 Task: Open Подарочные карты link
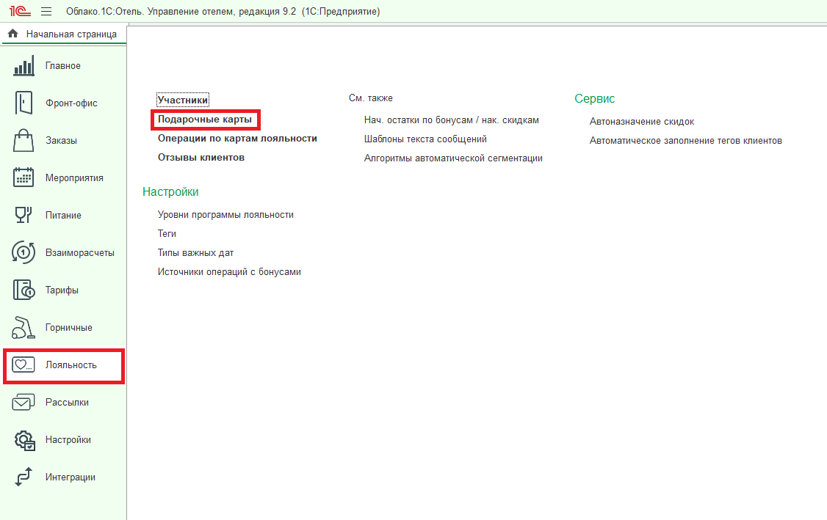point(205,119)
